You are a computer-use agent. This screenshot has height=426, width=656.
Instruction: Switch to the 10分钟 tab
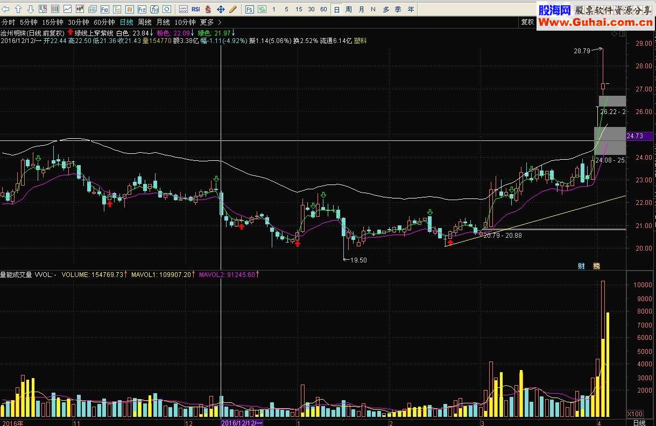(185, 22)
